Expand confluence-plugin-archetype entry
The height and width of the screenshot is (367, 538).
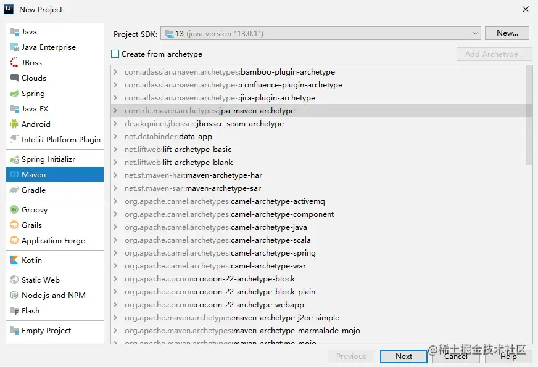point(115,85)
